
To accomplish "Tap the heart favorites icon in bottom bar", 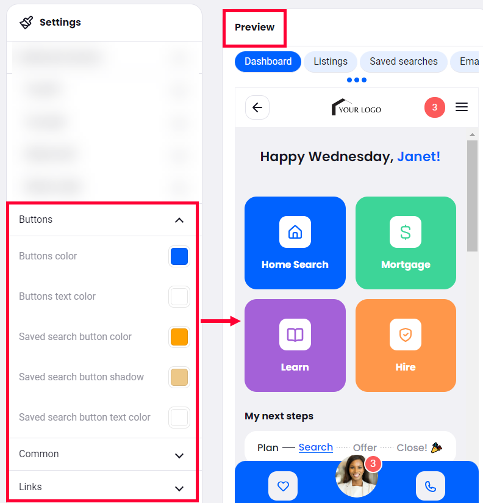I will click(x=283, y=486).
